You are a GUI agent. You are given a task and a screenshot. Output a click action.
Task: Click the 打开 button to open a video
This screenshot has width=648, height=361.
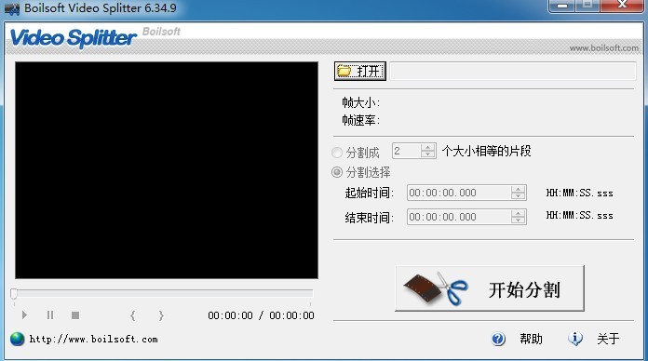pyautogui.click(x=360, y=71)
